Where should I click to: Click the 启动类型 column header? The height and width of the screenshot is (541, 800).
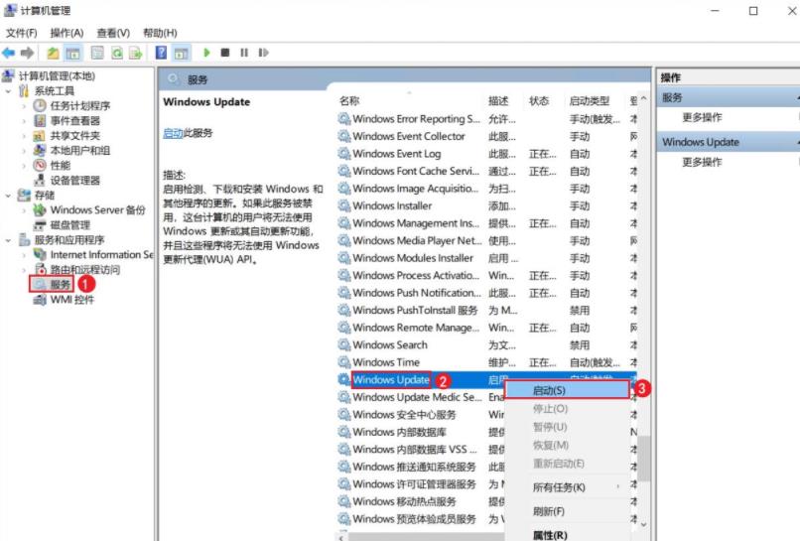[590, 101]
